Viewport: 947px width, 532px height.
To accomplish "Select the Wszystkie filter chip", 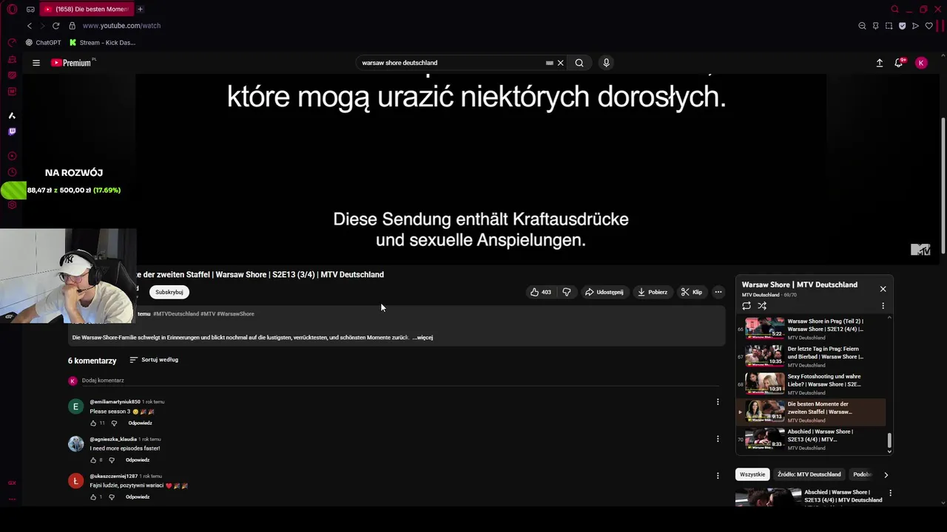I will click(x=752, y=474).
